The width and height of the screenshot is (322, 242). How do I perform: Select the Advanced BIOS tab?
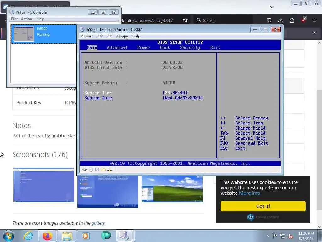(117, 47)
